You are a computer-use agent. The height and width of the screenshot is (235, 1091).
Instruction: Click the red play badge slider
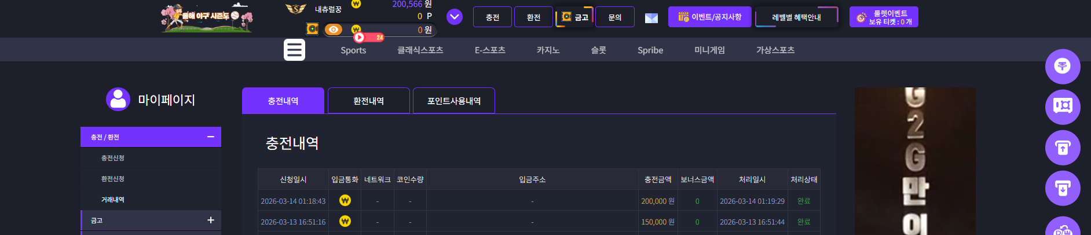pos(369,38)
